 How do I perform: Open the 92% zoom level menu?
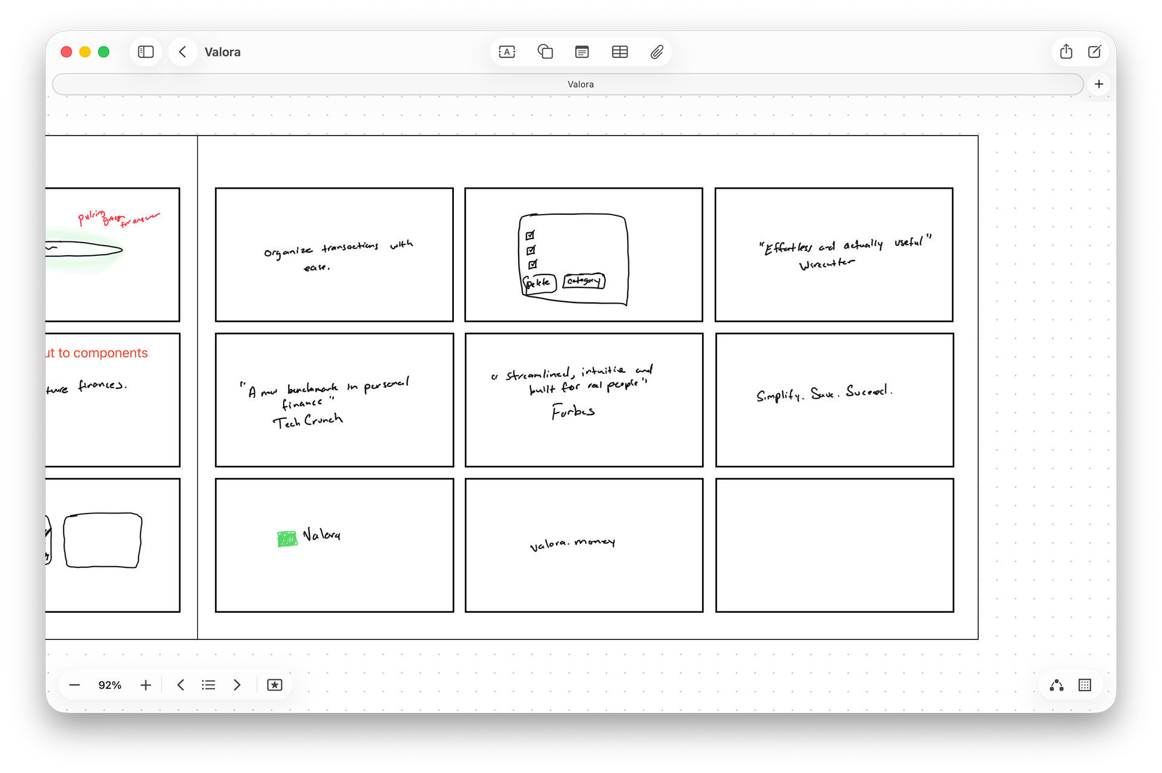110,685
